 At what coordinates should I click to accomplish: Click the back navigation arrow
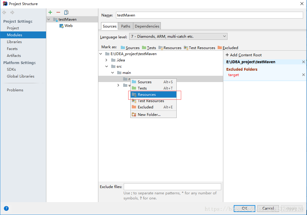pos(4,13)
